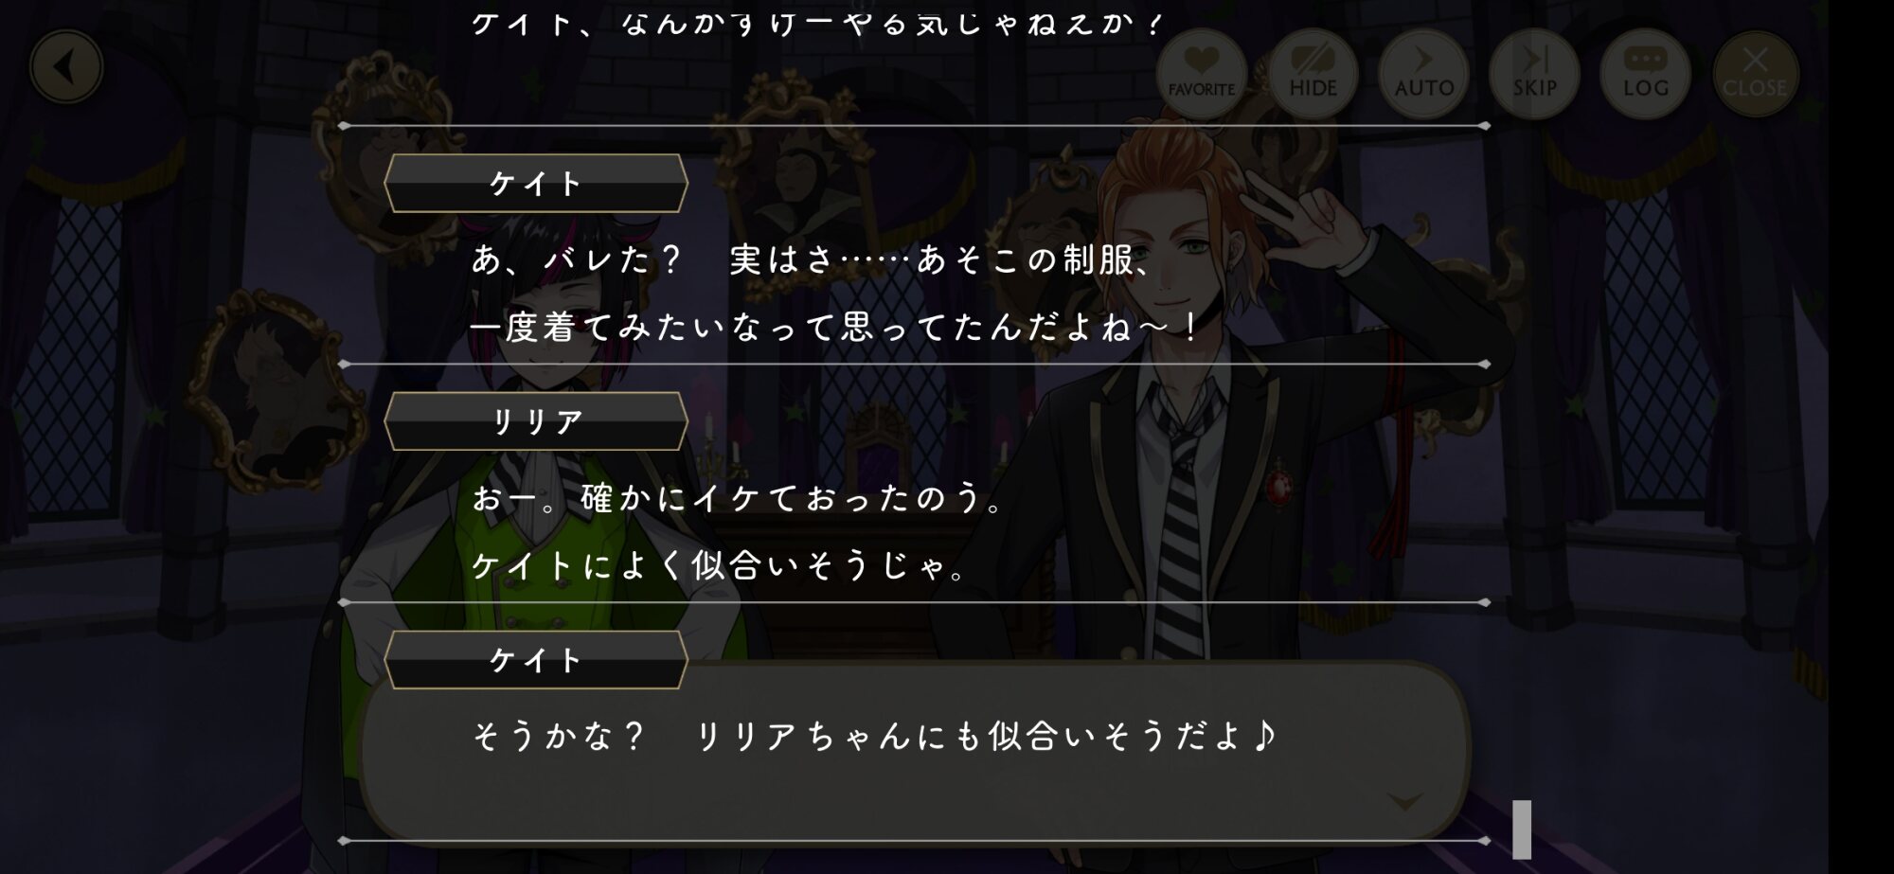This screenshot has height=874, width=1894.
Task: Toggle AUTO play mode
Action: point(1423,74)
